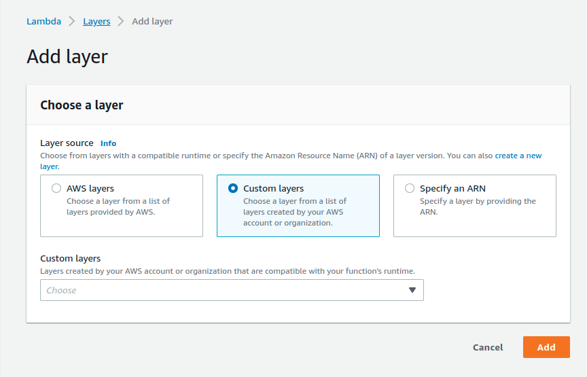Go to Layers breadcrumb link
Image resolution: width=587 pixels, height=377 pixels.
pyautogui.click(x=96, y=21)
